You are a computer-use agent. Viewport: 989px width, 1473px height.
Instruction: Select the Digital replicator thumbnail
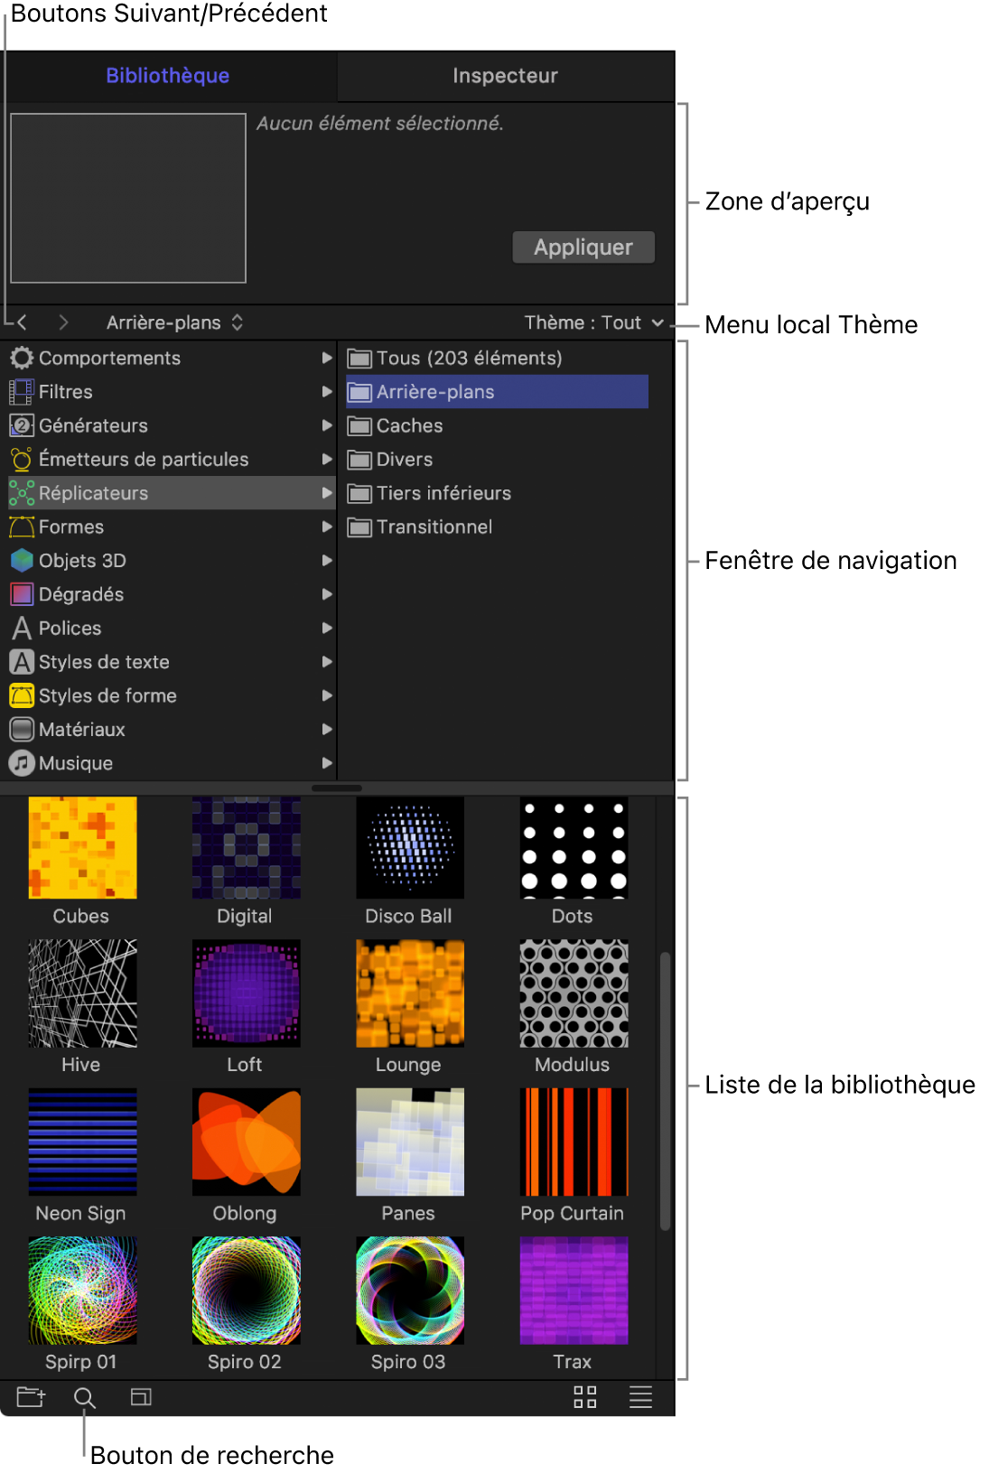pyautogui.click(x=246, y=848)
